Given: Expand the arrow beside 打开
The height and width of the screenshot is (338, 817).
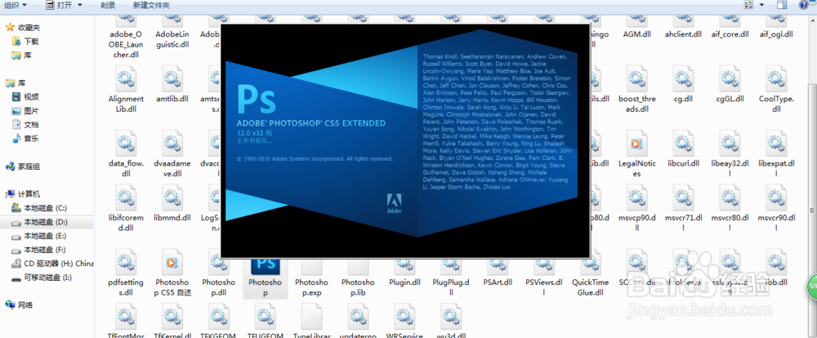Looking at the screenshot, I should 79,5.
